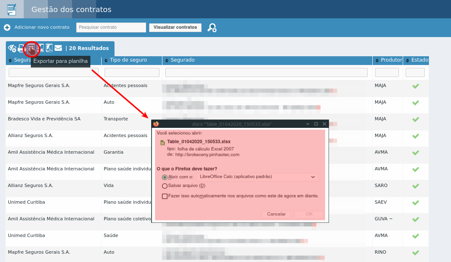Click the xlsx file icon in dialog
This screenshot has height=262, width=451.
click(x=162, y=142)
